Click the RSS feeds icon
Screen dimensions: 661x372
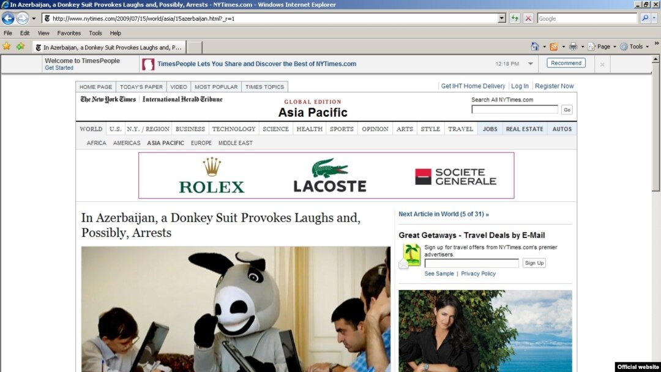click(x=553, y=46)
